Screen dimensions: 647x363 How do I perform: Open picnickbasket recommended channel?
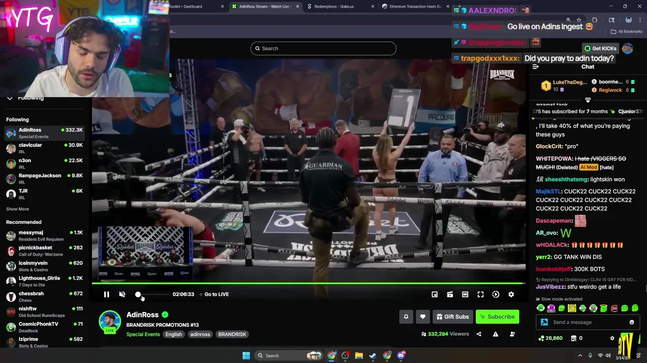(x=44, y=251)
